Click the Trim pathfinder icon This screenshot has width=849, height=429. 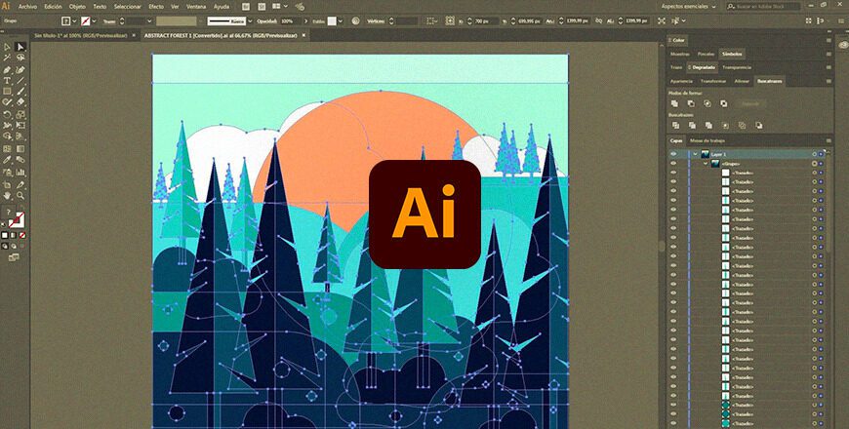tap(692, 125)
